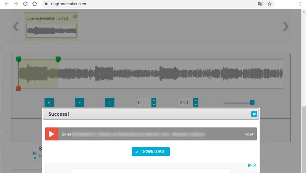Close the Success dialog
Viewport: 306px width, 173px height.
click(x=254, y=114)
